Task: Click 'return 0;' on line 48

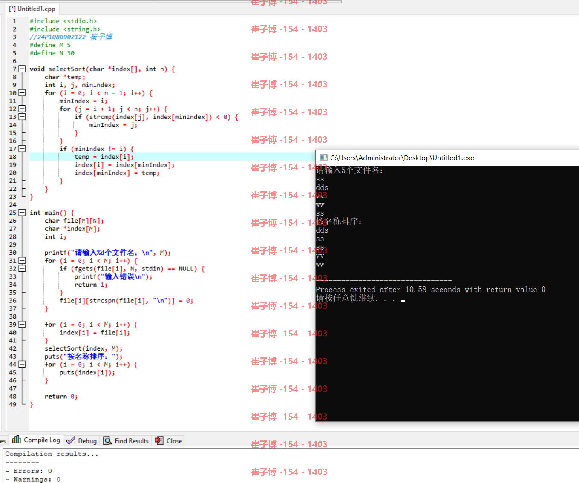Action: pos(61,396)
